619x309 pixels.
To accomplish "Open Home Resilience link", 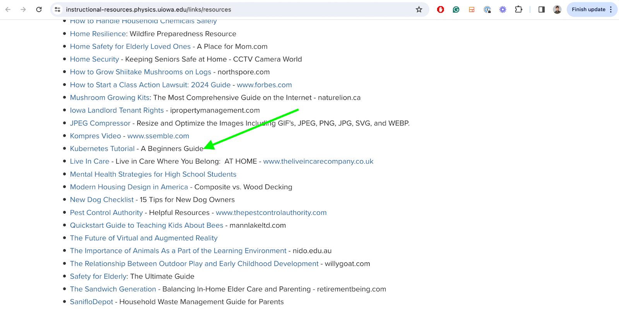I will (98, 34).
